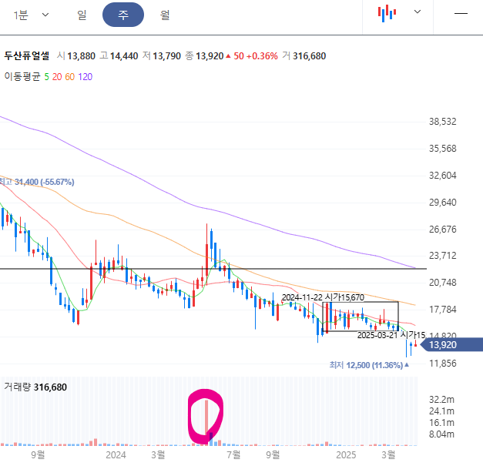Click the 시 13,880 open price value
Screen dimensions: 483x466
point(76,55)
